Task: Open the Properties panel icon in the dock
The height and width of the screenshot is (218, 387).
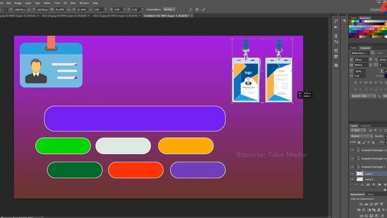Action: [x=336, y=51]
